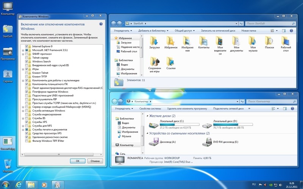Image resolution: width=303 pixels, height=189 pixels.
Task: Expand the Игры tree node
Action: pos(23,69)
